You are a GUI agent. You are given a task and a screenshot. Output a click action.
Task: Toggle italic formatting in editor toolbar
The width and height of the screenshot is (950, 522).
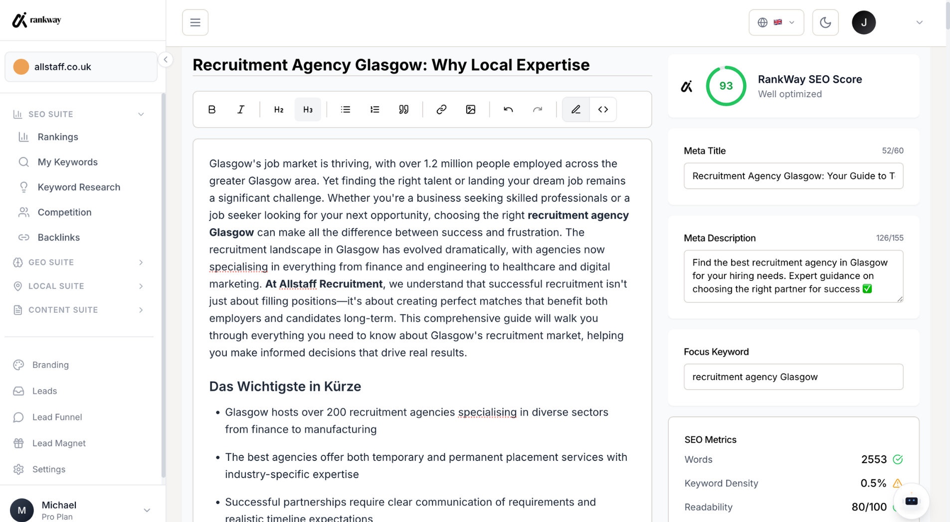241,110
